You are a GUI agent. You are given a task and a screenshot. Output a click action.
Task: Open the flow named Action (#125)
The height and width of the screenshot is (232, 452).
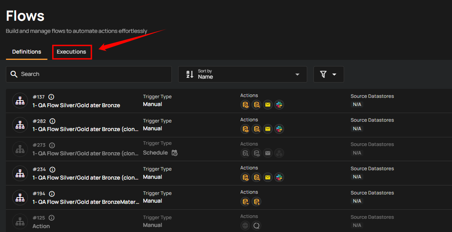(41, 226)
